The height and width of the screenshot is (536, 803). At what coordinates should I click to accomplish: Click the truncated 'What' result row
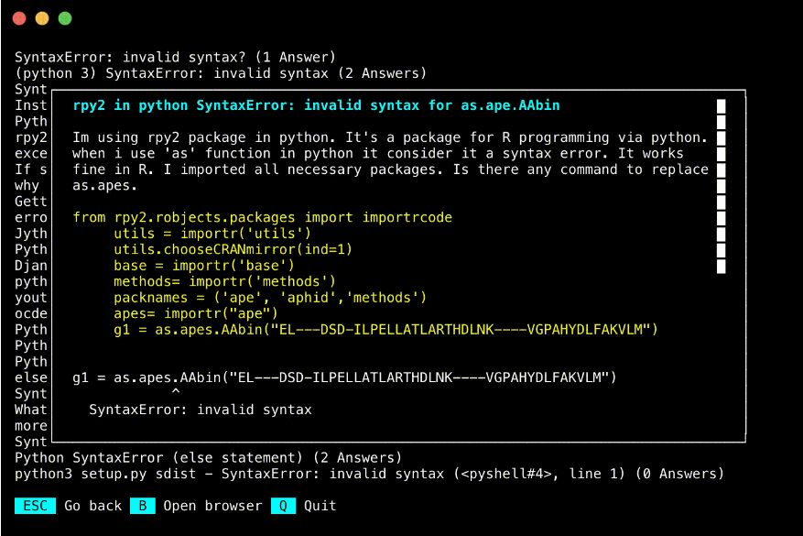pyautogui.click(x=31, y=410)
